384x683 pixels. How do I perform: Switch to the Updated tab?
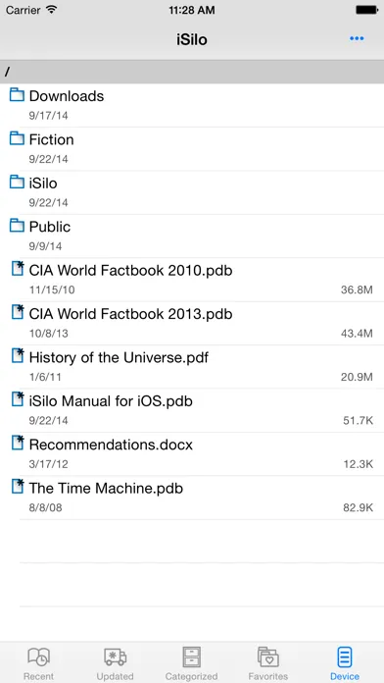point(116,663)
